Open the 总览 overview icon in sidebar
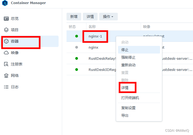 point(6,19)
